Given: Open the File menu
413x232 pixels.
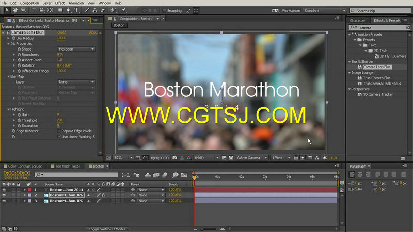Looking at the screenshot, I should [4, 3].
